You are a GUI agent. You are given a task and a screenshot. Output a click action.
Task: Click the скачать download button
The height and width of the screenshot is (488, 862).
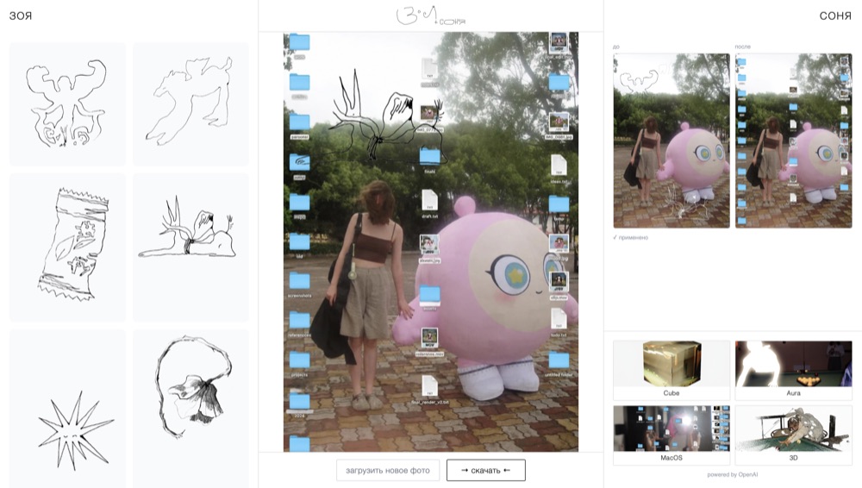point(486,471)
